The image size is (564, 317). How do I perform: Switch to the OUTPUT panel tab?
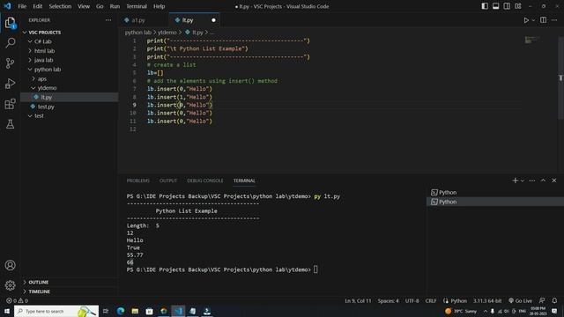(x=168, y=181)
